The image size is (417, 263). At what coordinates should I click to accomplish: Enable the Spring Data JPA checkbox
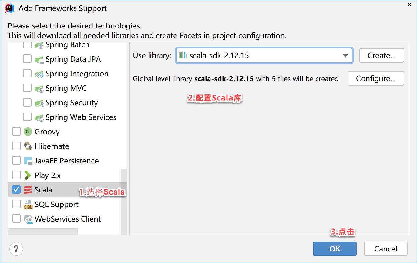click(x=27, y=59)
